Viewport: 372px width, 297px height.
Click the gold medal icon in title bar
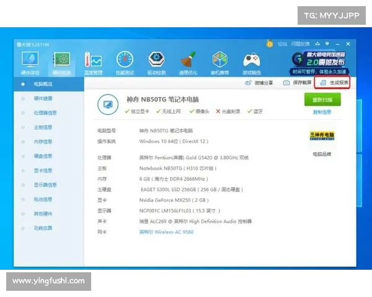270,43
